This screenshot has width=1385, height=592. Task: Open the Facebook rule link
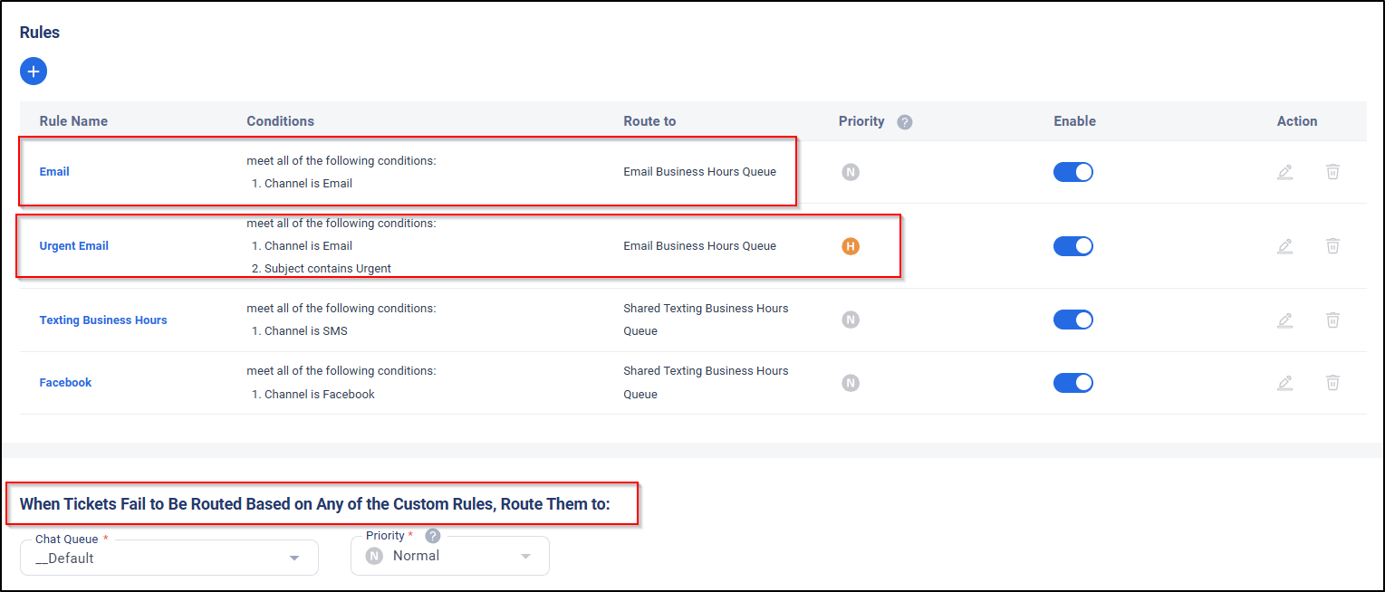tap(65, 383)
